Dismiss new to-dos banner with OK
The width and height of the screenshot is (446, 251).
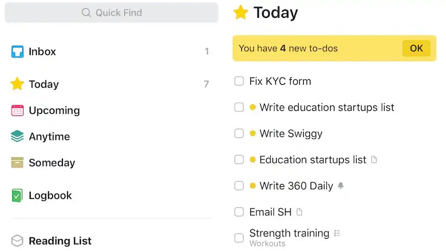416,49
